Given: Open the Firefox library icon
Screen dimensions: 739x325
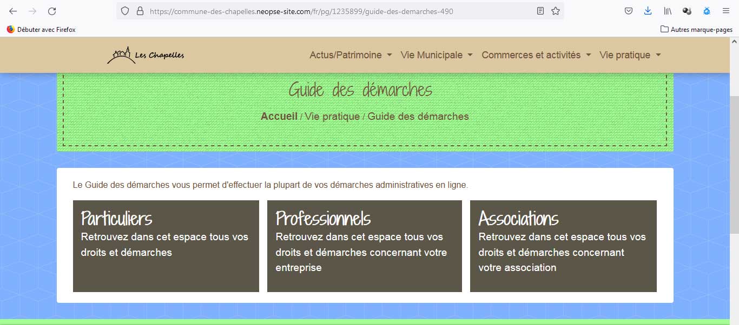Looking at the screenshot, I should tap(668, 11).
